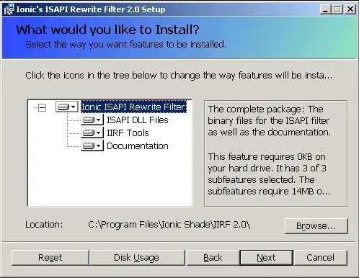
Task: Open the Disk Usage dialog
Action: coord(137,258)
